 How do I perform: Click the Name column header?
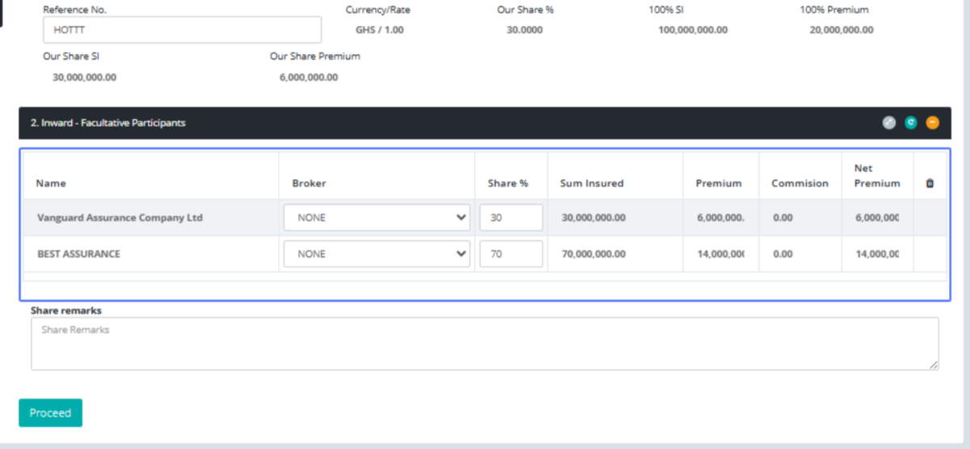[x=52, y=183]
